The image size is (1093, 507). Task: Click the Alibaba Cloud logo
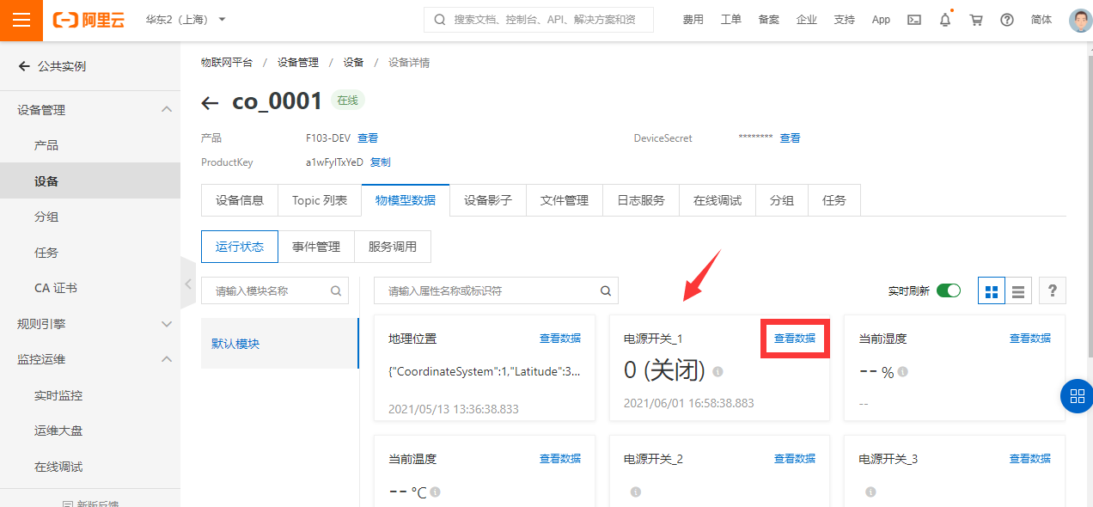(89, 21)
